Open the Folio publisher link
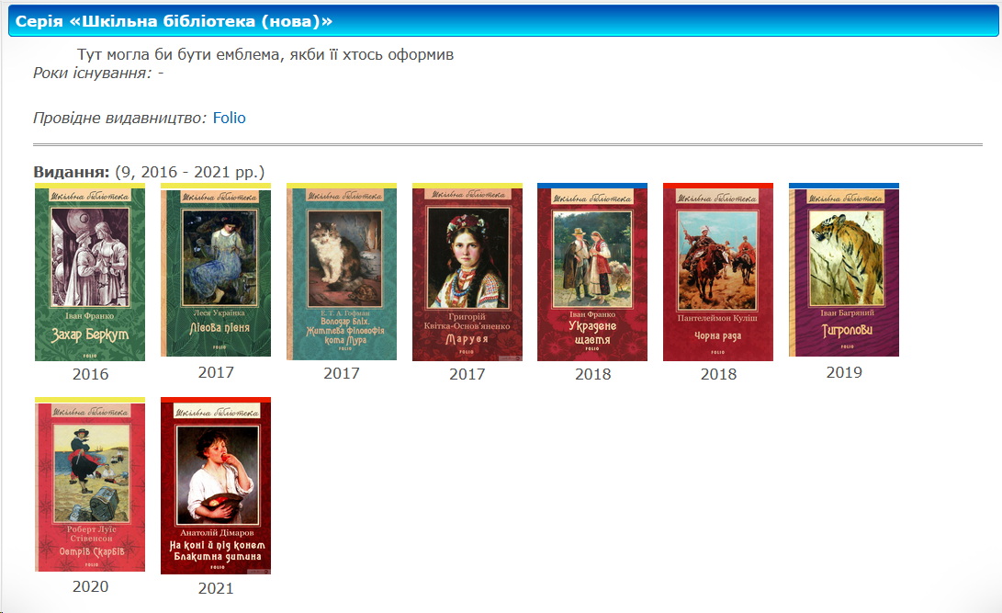Image resolution: width=1002 pixels, height=613 pixels. coord(230,118)
